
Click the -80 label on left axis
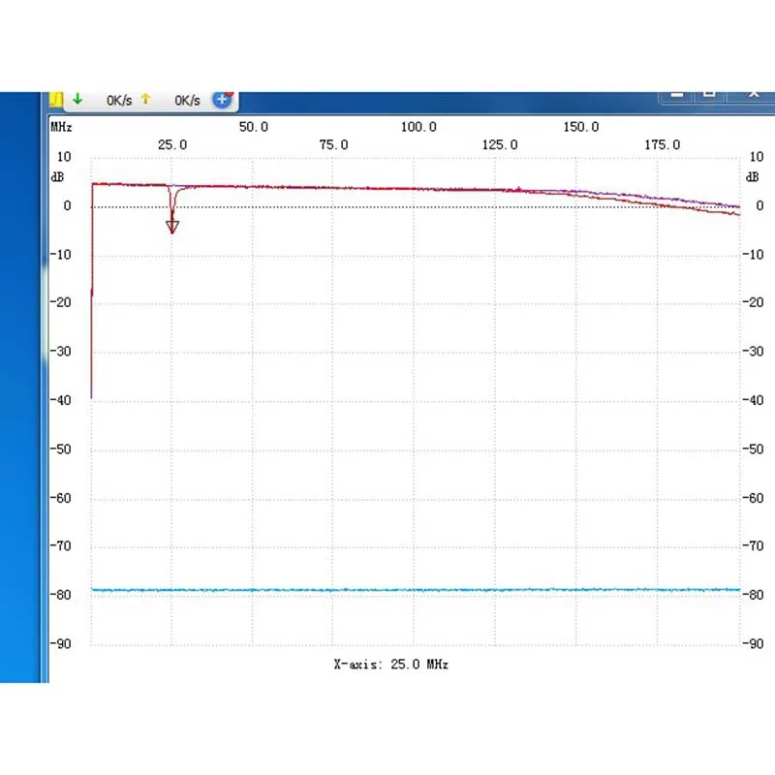[61, 595]
